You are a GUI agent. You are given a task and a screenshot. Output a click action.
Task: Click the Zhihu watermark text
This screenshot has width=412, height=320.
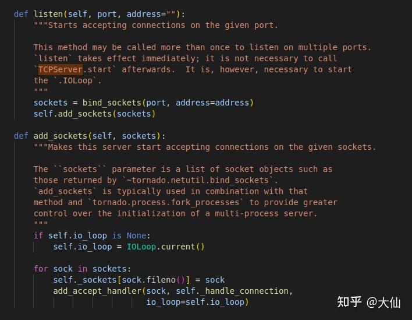(x=369, y=302)
